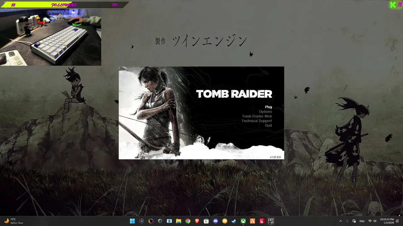The image size is (403, 226).
Task: Click the microphone tray icon
Action: pyautogui.click(x=348, y=221)
